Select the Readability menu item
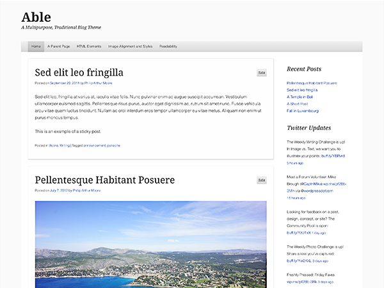This screenshot has width=384, height=288. coord(168,47)
